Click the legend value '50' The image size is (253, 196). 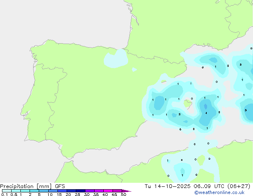(x=123, y=194)
